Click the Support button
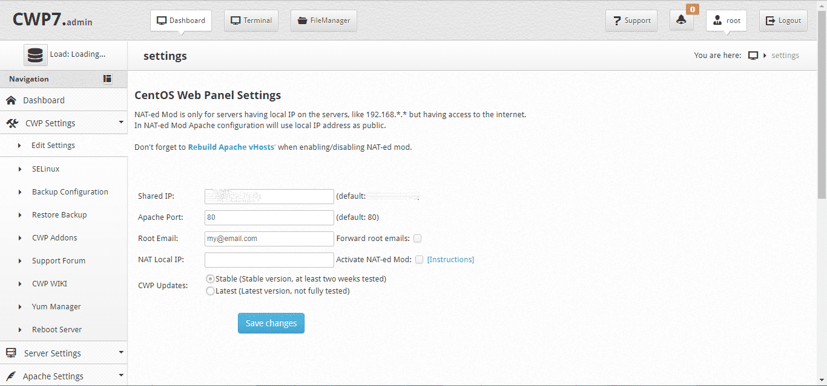Image resolution: width=827 pixels, height=386 pixels. point(631,21)
